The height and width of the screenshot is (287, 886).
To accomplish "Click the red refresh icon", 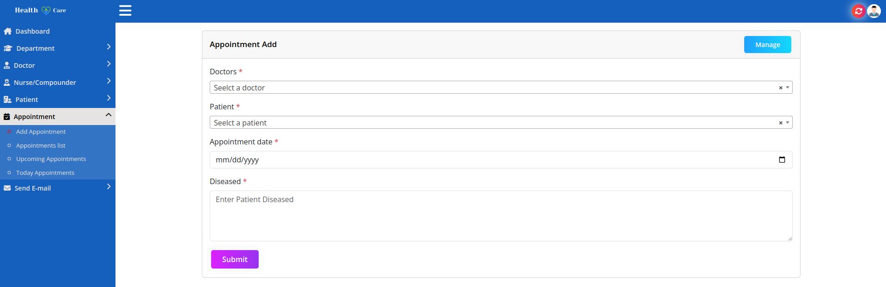I will tap(858, 11).
